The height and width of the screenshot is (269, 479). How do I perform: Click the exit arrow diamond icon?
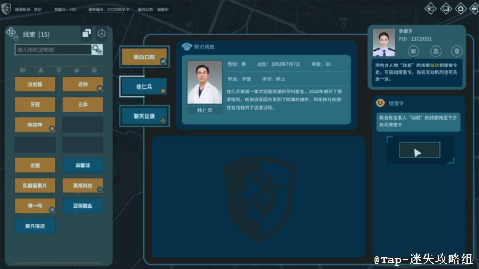pos(474,8)
